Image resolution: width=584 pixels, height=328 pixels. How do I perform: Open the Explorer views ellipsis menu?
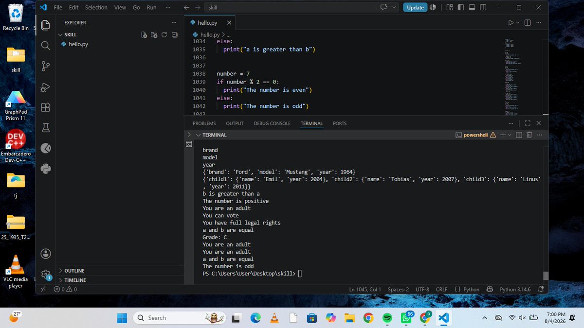point(174,22)
